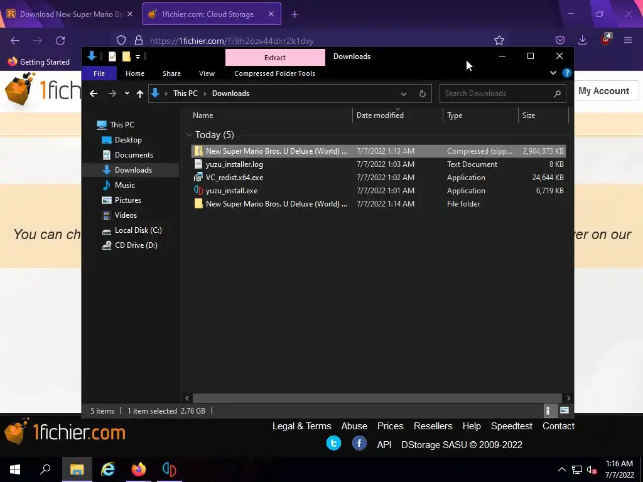The width and height of the screenshot is (643, 482).
Task: Open the File menu in Explorer
Action: tap(99, 73)
